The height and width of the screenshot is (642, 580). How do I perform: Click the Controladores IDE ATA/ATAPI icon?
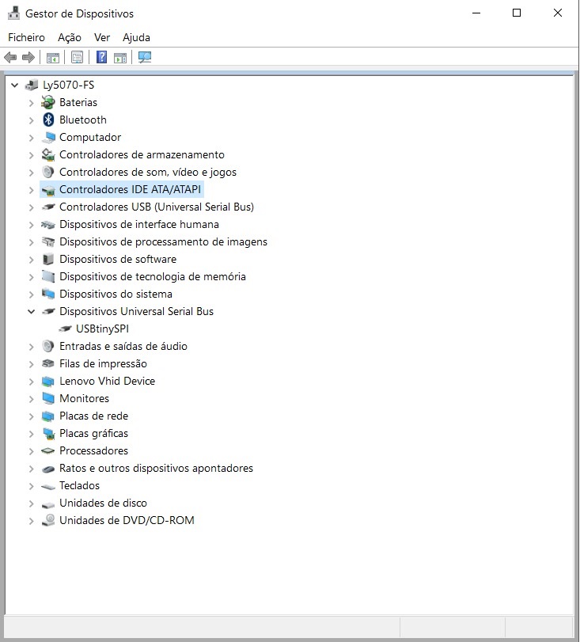[x=48, y=190]
